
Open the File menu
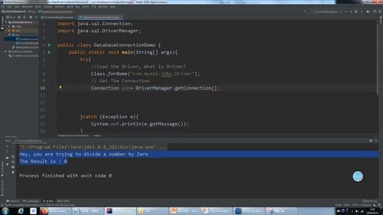pyautogui.click(x=3, y=7)
